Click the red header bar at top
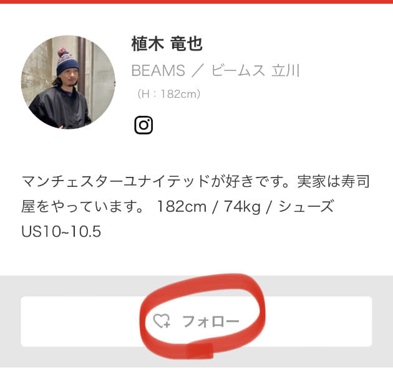393x370 pixels. tap(196, 1)
